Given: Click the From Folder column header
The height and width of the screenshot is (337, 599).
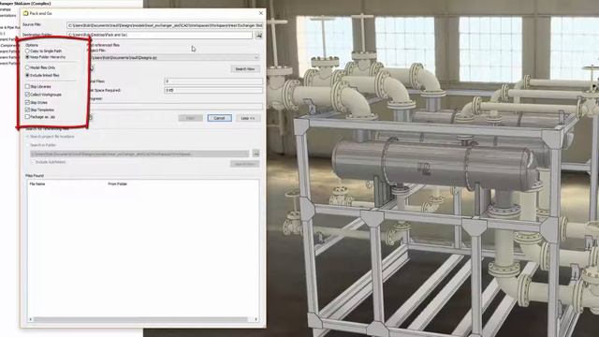Looking at the screenshot, I should (x=118, y=184).
